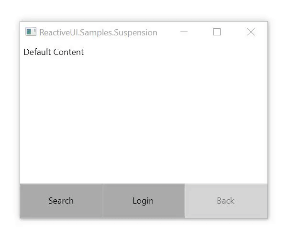
Task: Maximize the ReactiveUI.Samples.Suspension window
Action: pos(217,32)
